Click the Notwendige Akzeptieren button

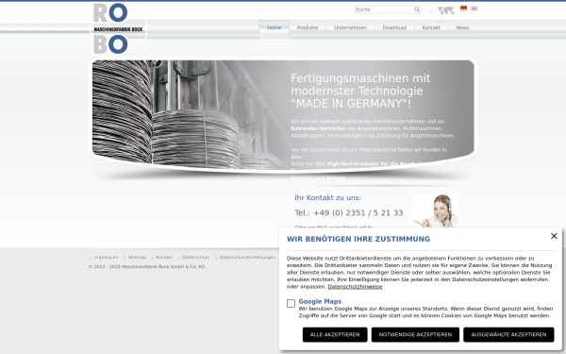(415, 335)
